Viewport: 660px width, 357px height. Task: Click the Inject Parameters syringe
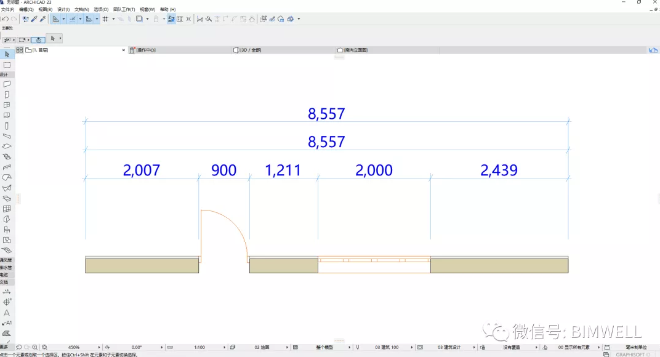[43, 19]
